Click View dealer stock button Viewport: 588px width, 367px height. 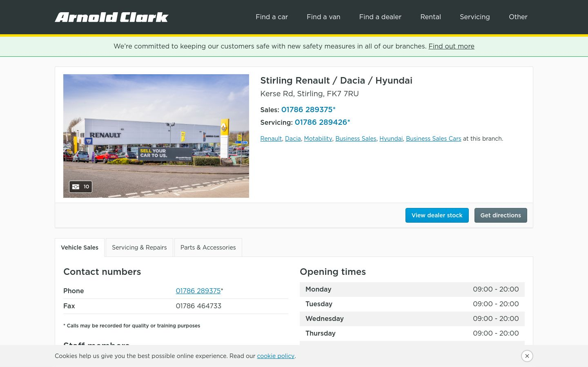coord(437,215)
